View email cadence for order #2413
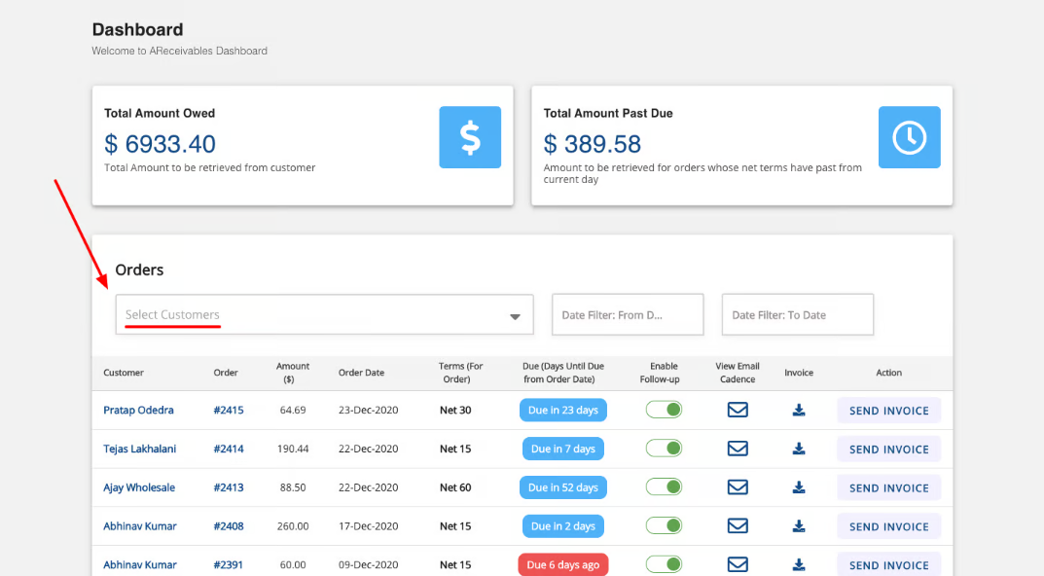Screen dimensions: 1044x576 pos(738,487)
